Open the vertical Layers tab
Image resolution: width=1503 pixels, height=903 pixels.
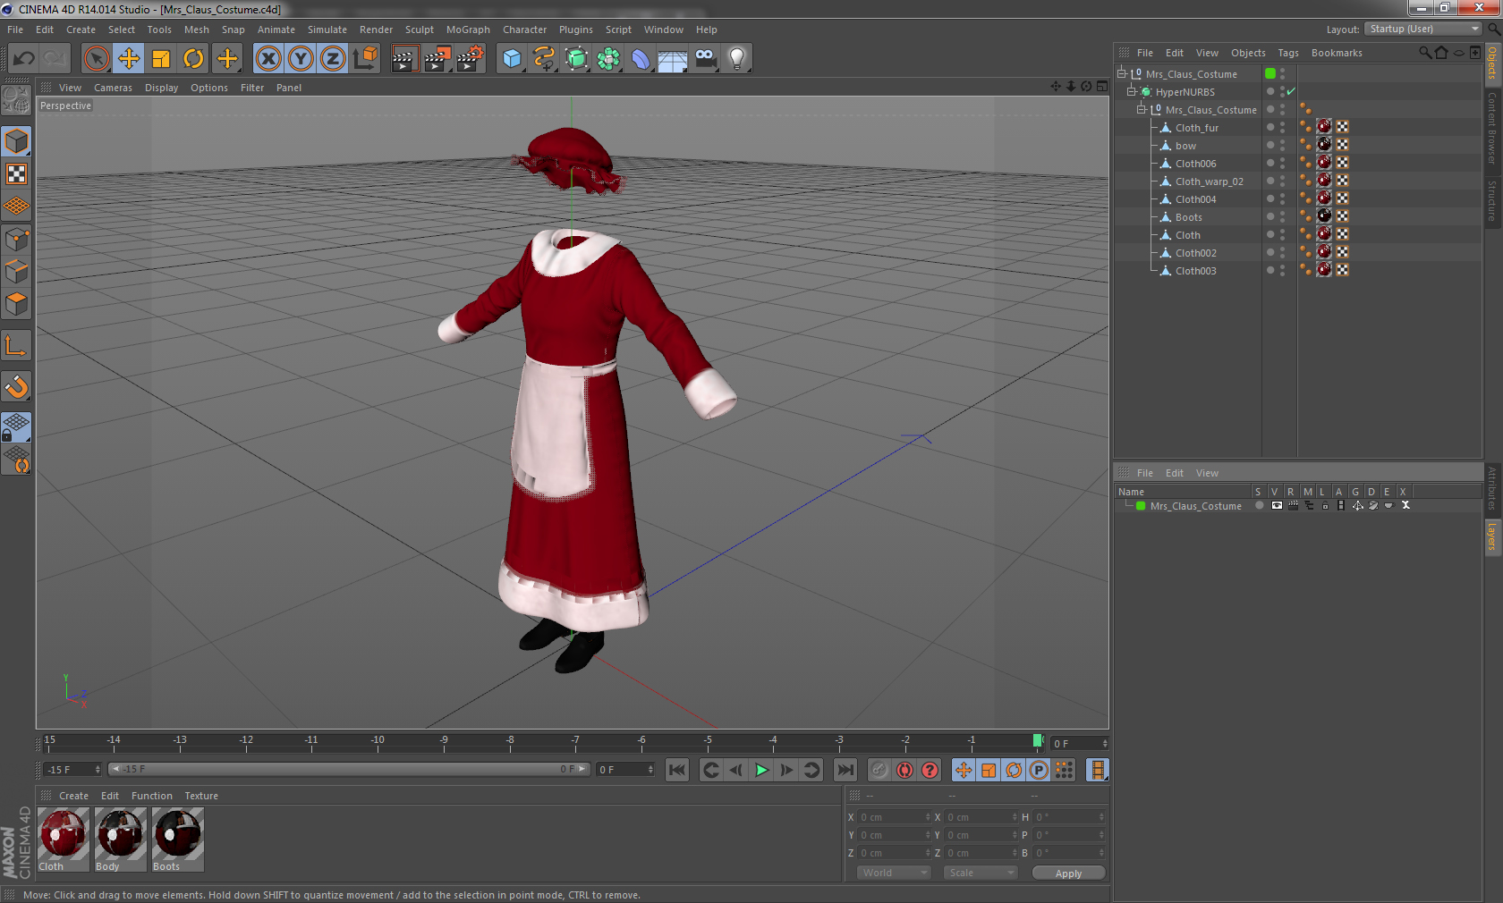tap(1492, 536)
